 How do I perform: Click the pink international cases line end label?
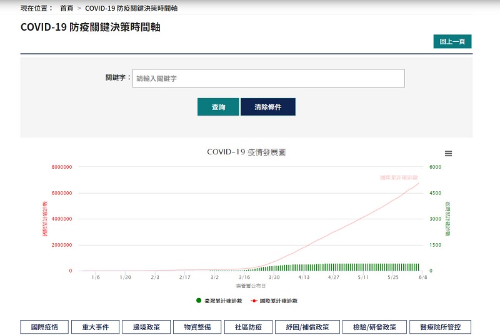click(399, 177)
